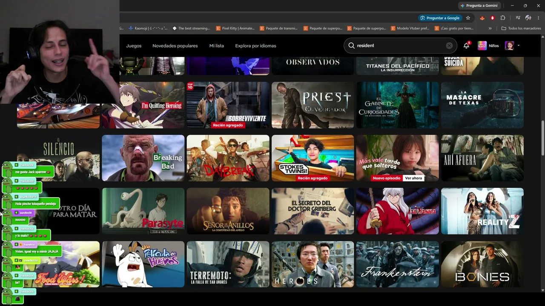
Task: Open Titanes del Pacífico La Insurrección
Action: [397, 66]
